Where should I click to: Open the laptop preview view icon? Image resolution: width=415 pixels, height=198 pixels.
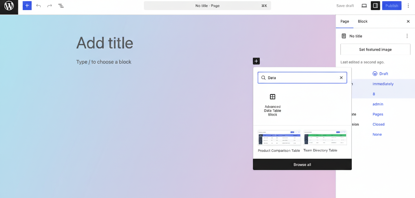[x=364, y=6]
